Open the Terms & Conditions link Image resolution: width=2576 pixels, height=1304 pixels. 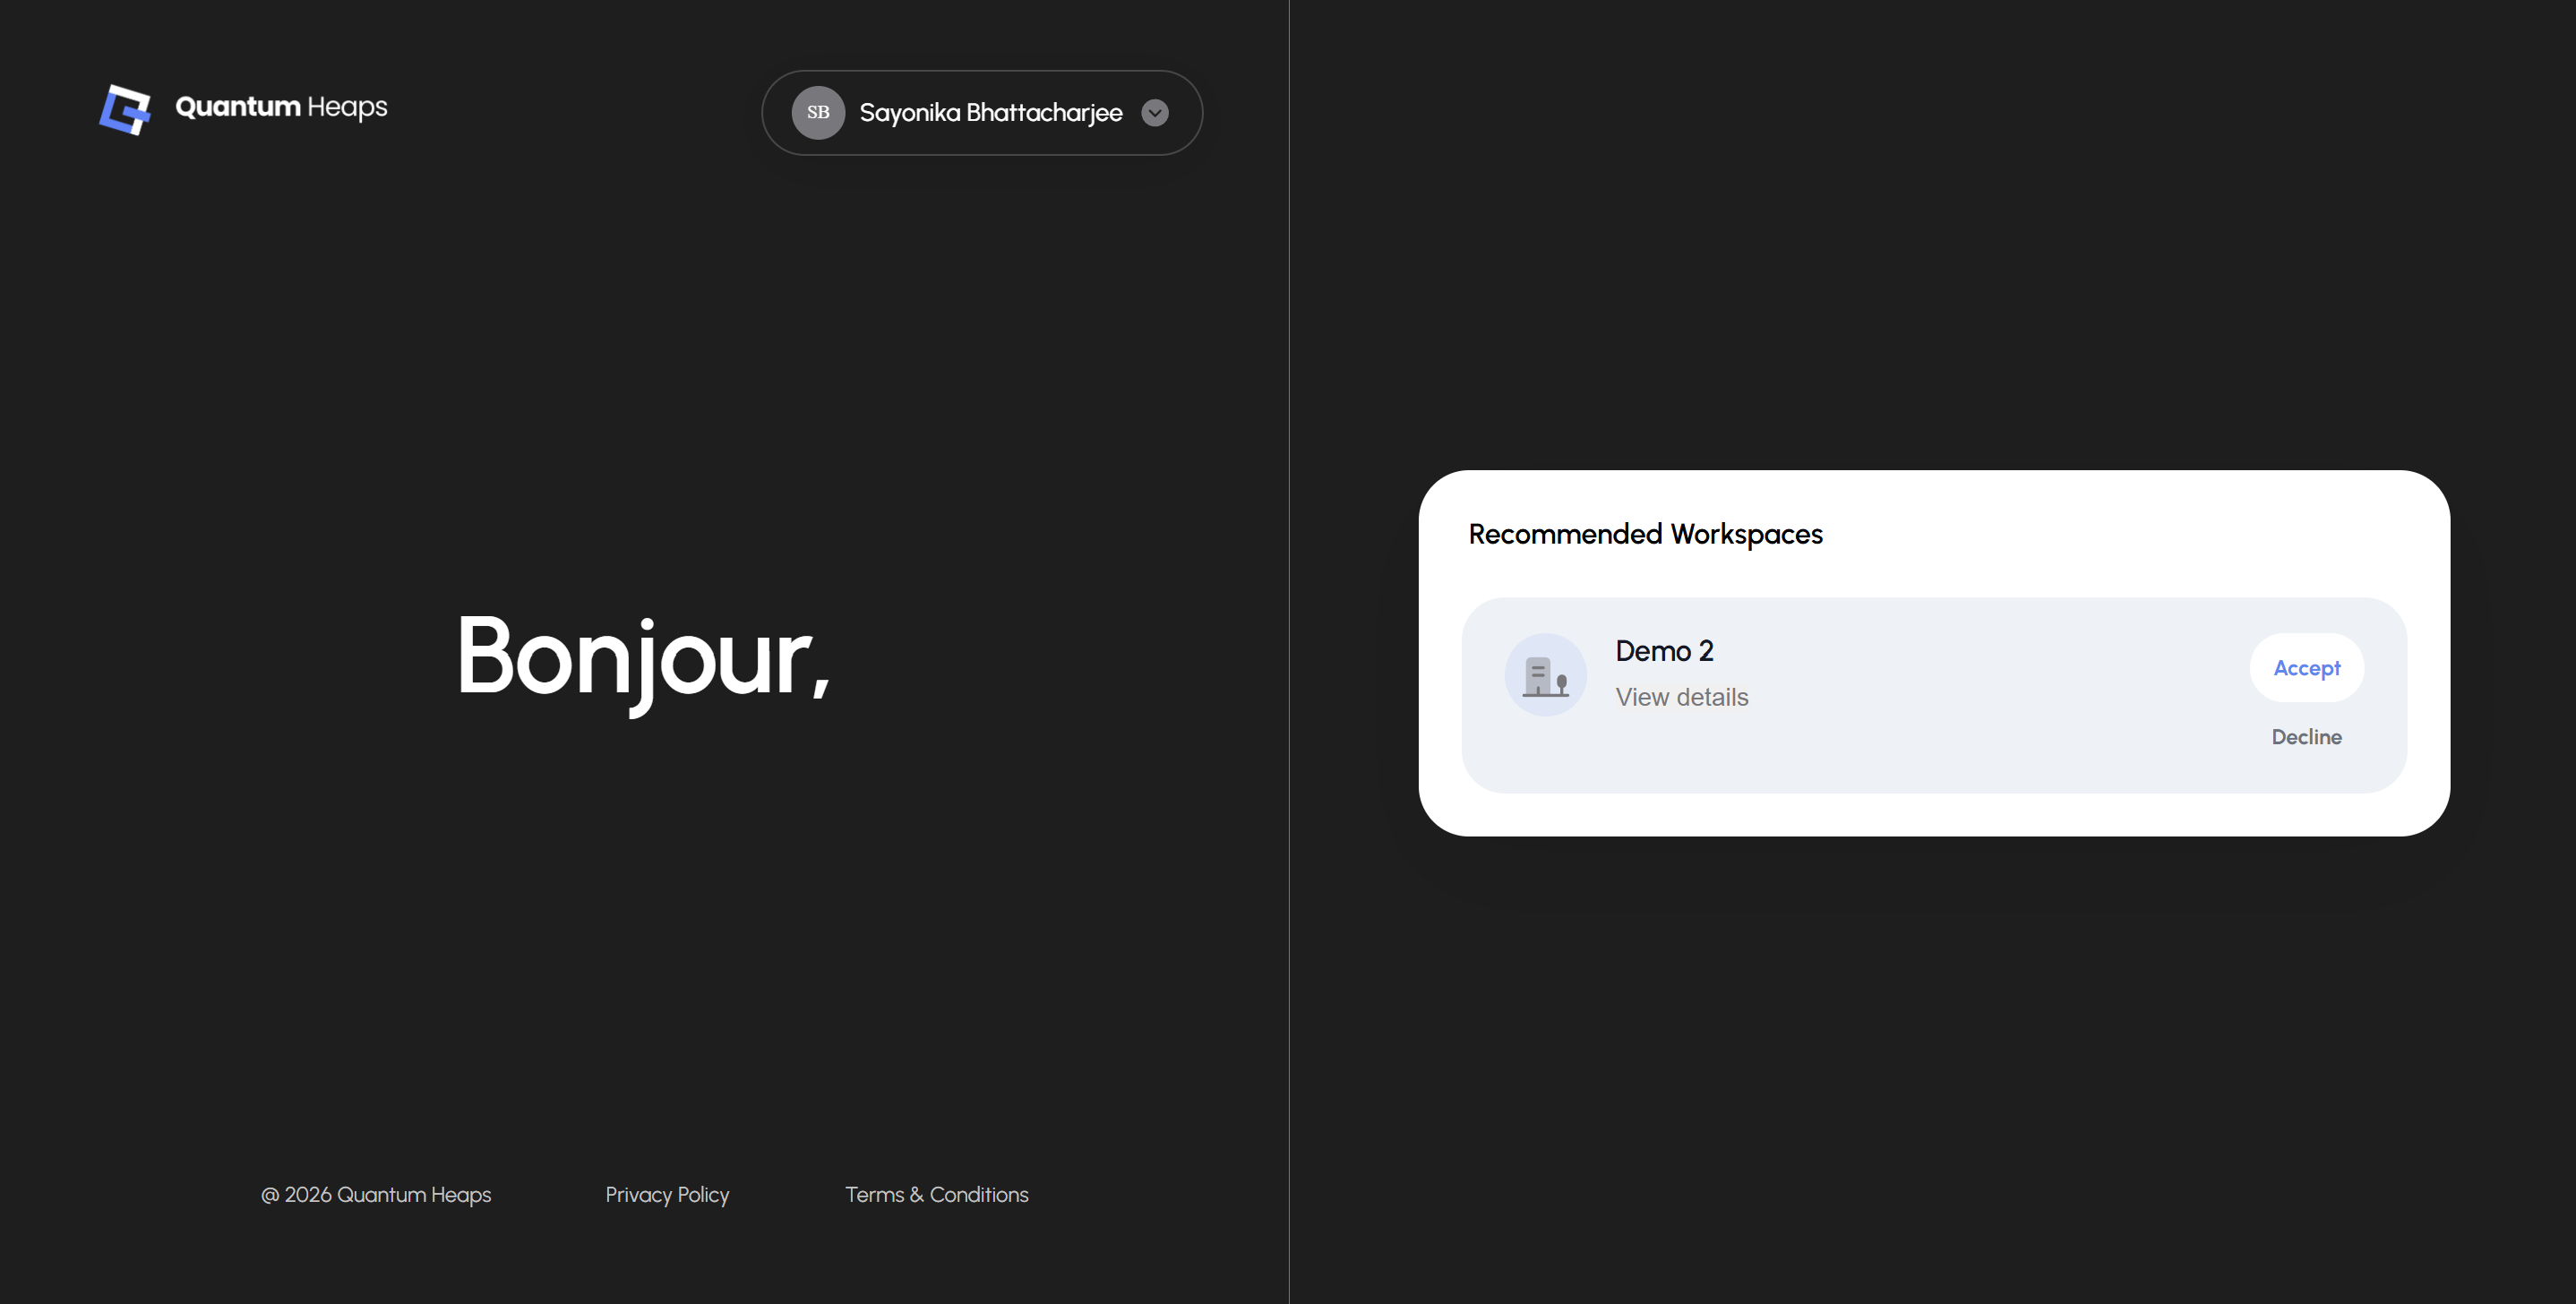(936, 1195)
